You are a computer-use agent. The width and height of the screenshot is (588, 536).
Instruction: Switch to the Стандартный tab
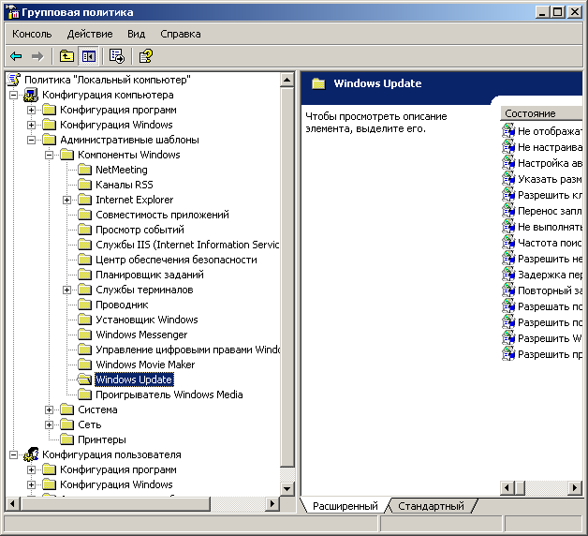(431, 506)
